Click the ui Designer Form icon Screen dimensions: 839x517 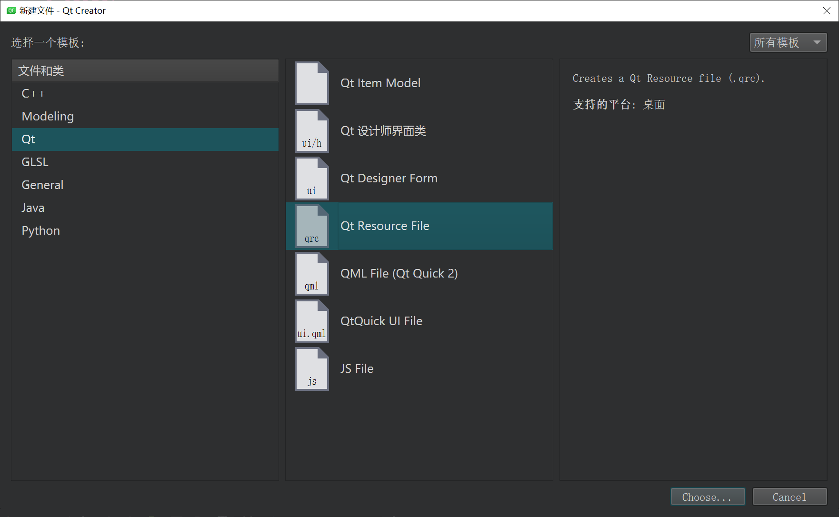[312, 179]
